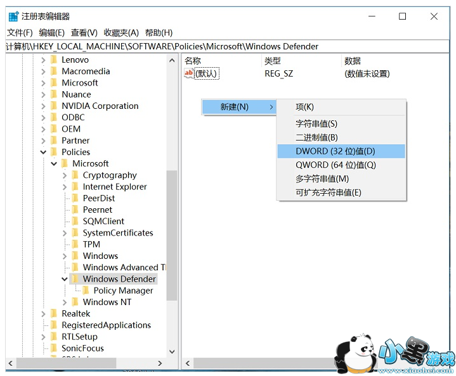
Task: Collapse the Windows Defender key
Action: (65, 279)
